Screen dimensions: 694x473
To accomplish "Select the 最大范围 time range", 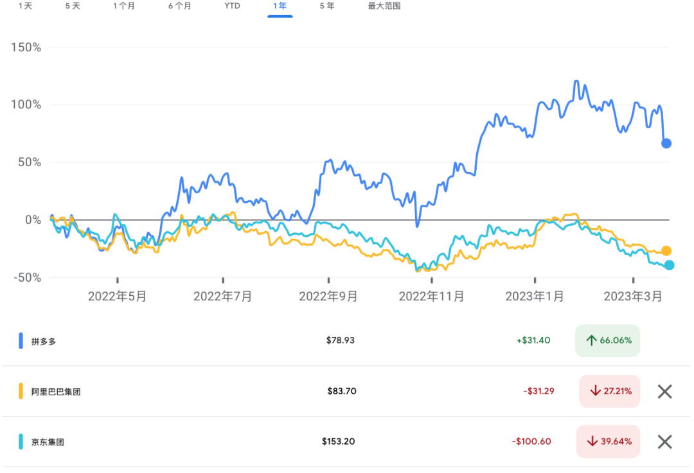I will (x=383, y=6).
